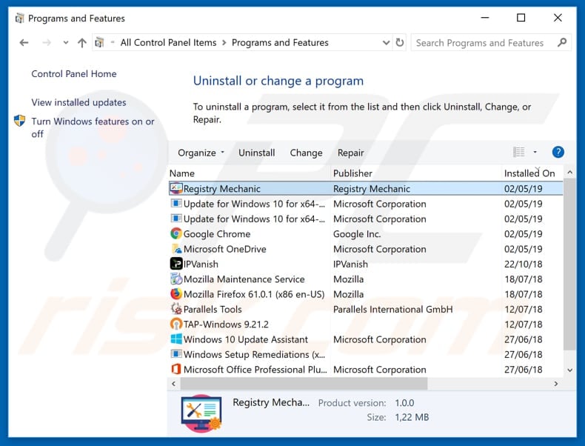Click Repair in the toolbar

(350, 153)
